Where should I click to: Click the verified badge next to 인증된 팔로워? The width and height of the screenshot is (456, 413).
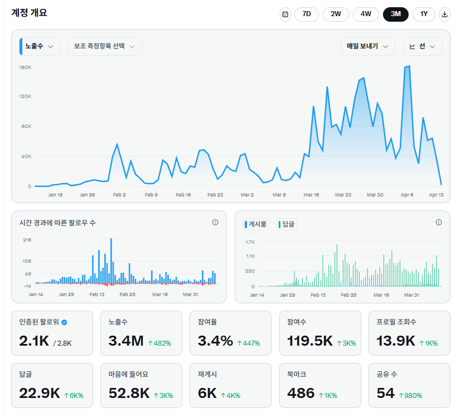coord(64,322)
